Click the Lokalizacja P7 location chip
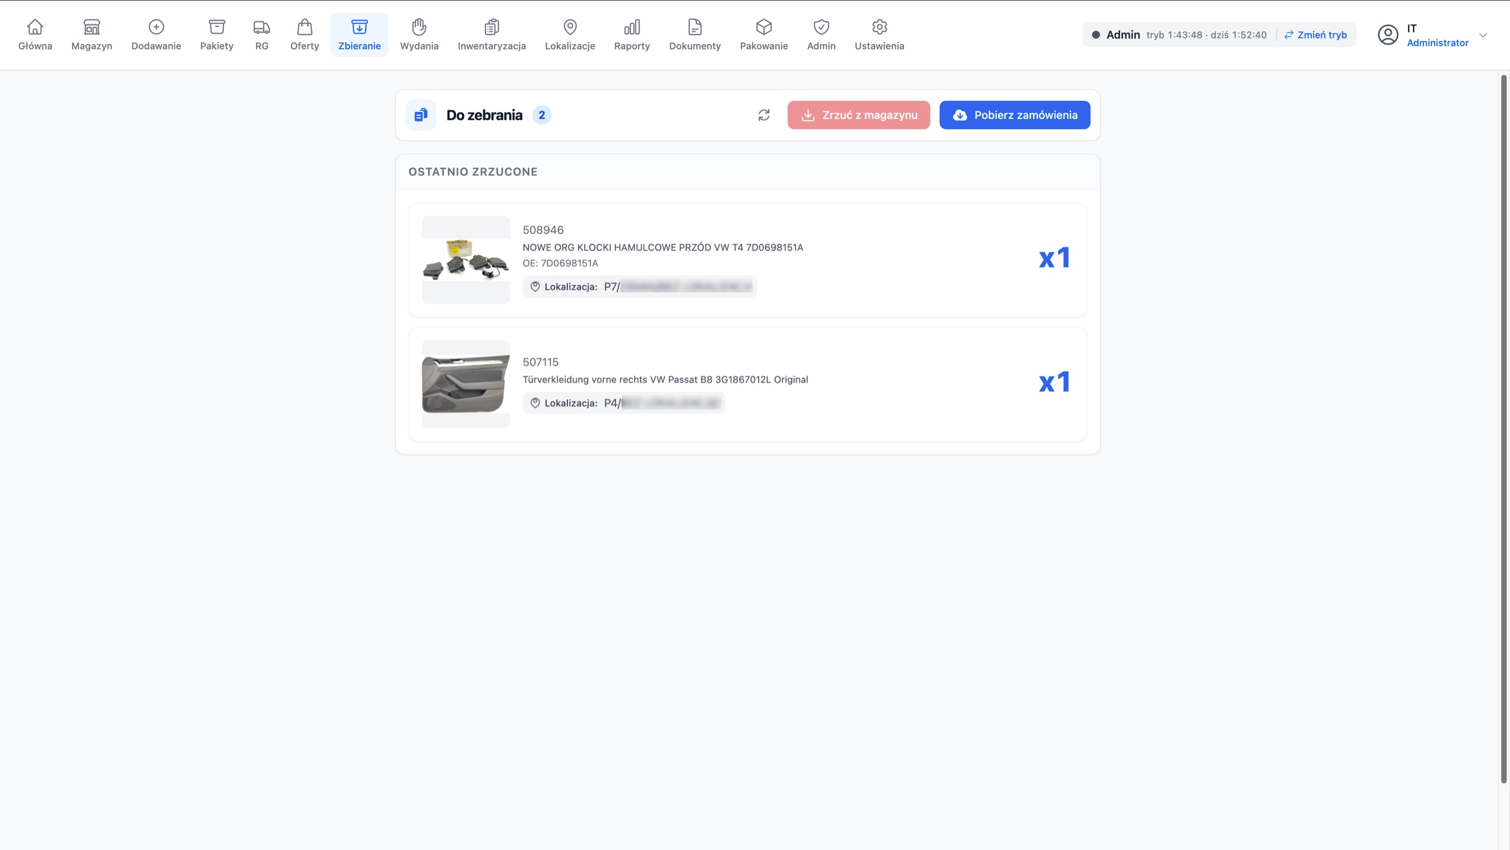 (639, 286)
